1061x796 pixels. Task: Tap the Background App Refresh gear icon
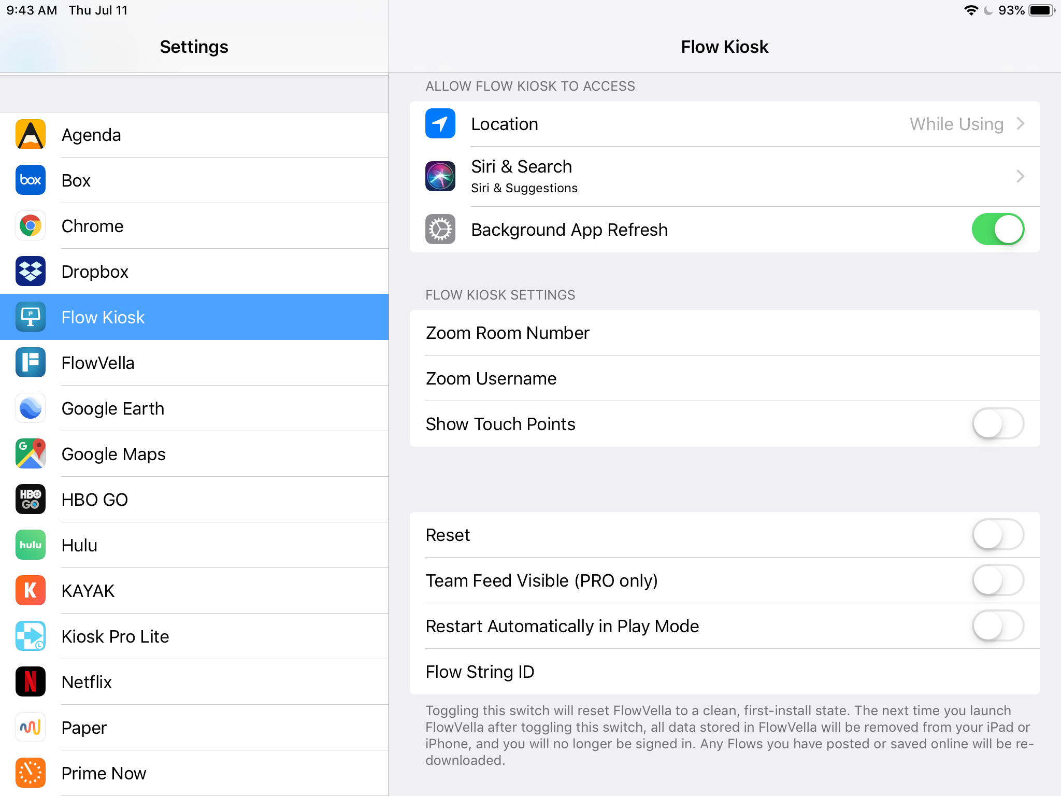click(440, 229)
